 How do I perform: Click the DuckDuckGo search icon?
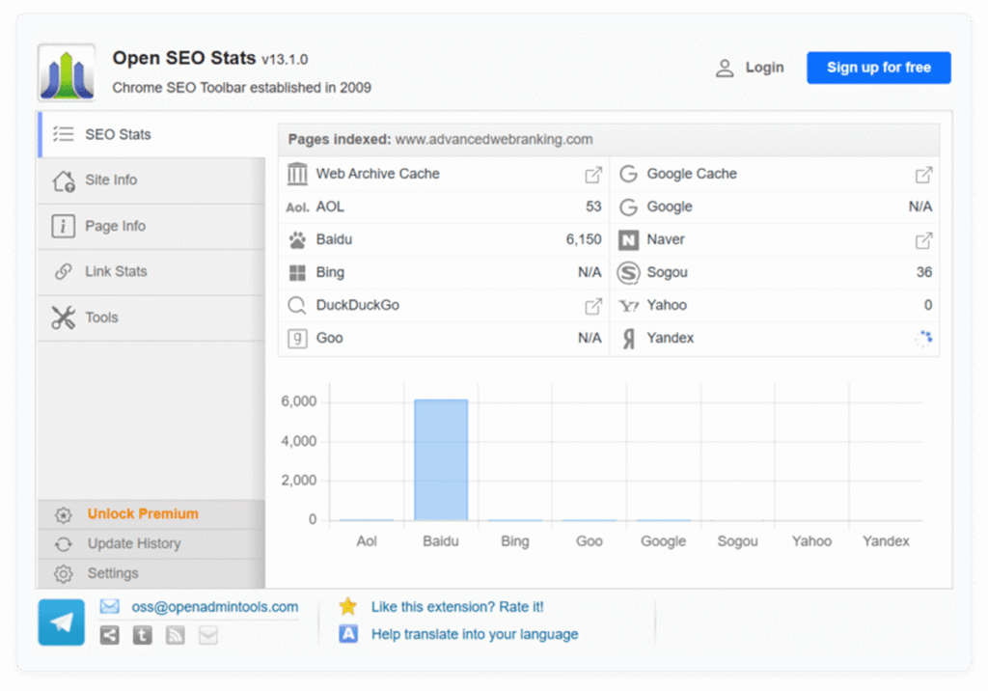click(297, 305)
